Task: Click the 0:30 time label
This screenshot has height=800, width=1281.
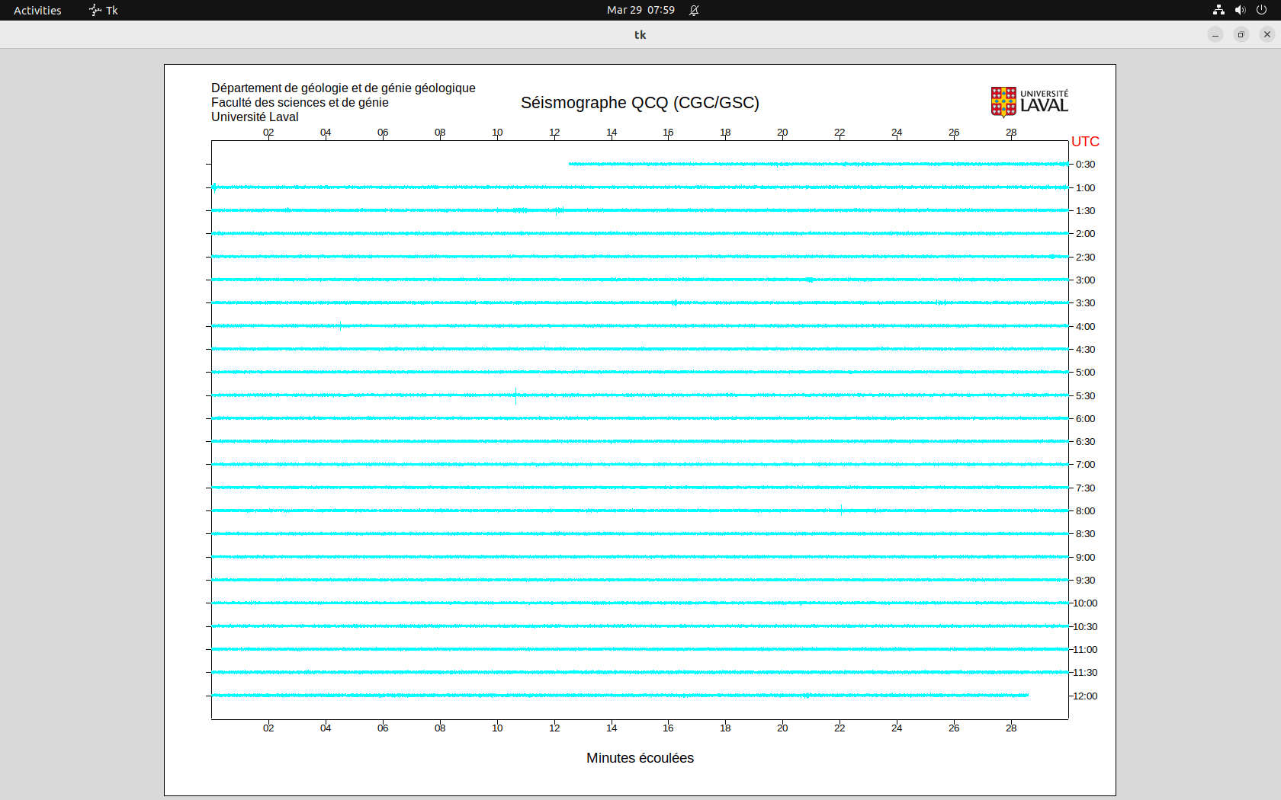Action: click(1085, 165)
